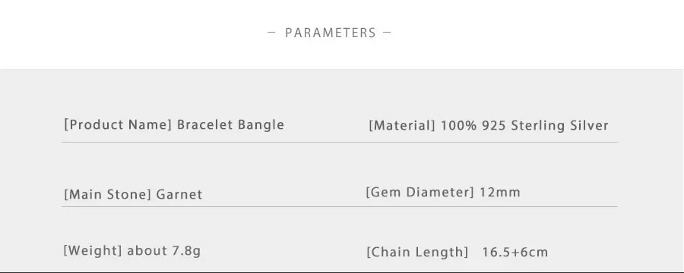Click the 12mm value
This screenshot has width=684, height=273.
tap(500, 192)
